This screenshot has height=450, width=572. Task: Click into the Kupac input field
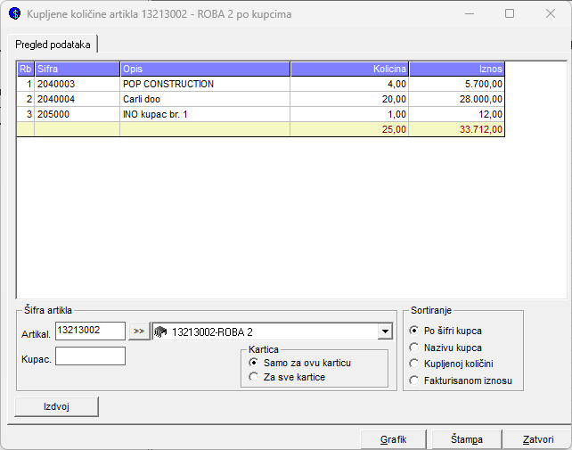[x=90, y=356]
